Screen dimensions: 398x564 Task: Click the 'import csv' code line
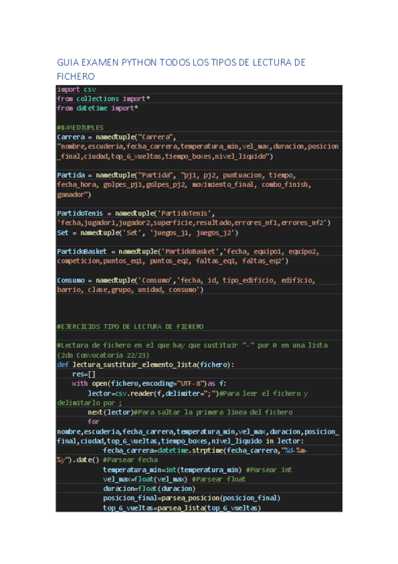76,90
